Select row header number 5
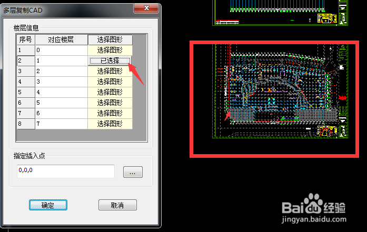 click(26, 92)
